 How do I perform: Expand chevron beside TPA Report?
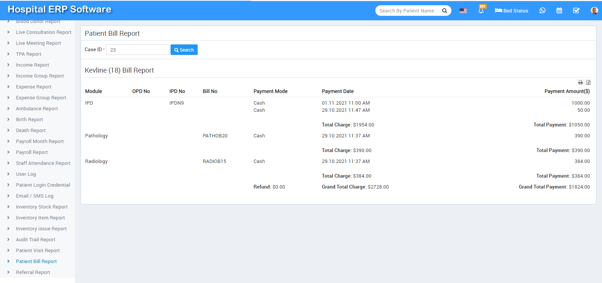point(8,54)
